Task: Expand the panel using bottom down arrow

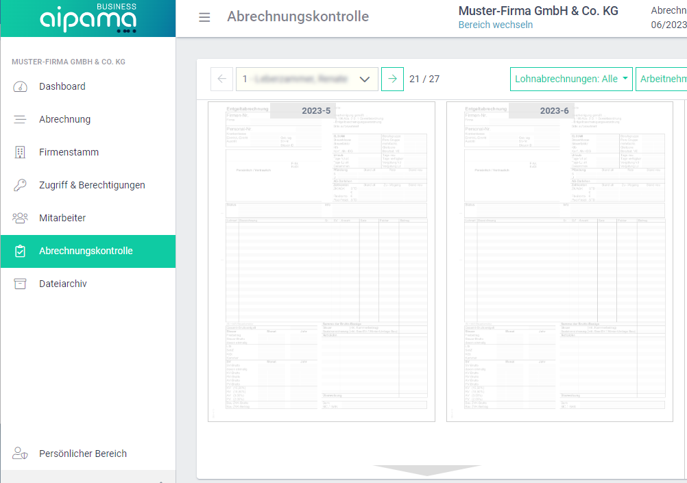Action: pyautogui.click(x=426, y=470)
